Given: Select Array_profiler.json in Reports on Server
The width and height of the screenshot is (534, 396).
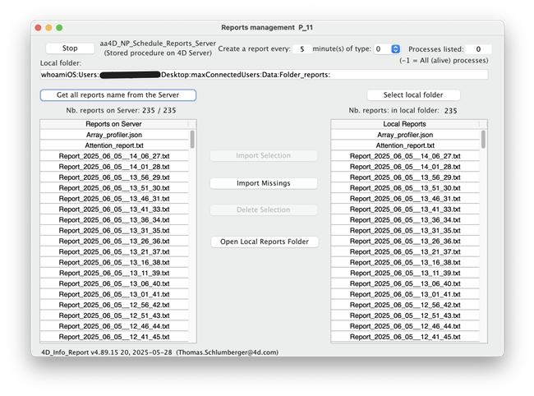Looking at the screenshot, I should [x=114, y=135].
